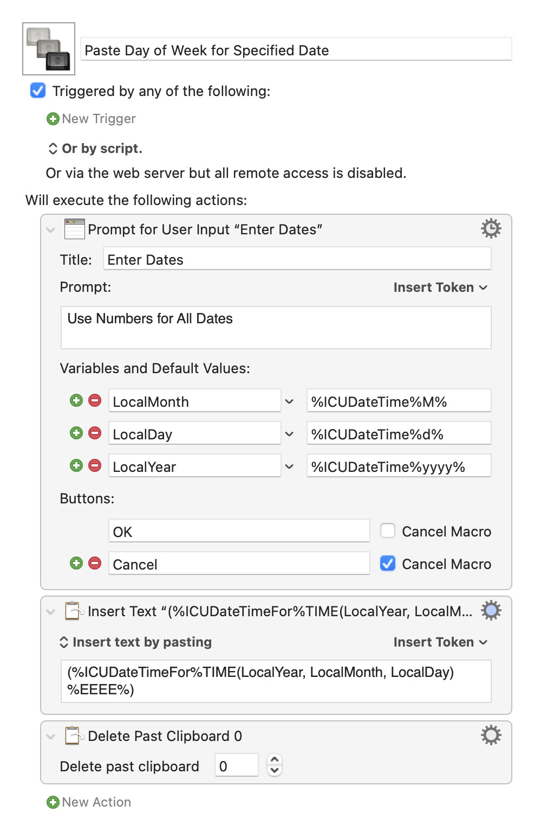Collapse the Prompt for User Input action
Screen dimensions: 534x831
51,230
